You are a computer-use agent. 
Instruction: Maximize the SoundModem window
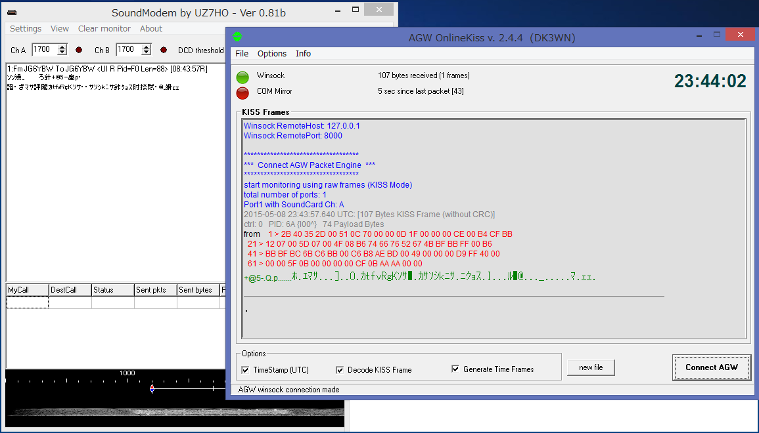click(x=356, y=9)
